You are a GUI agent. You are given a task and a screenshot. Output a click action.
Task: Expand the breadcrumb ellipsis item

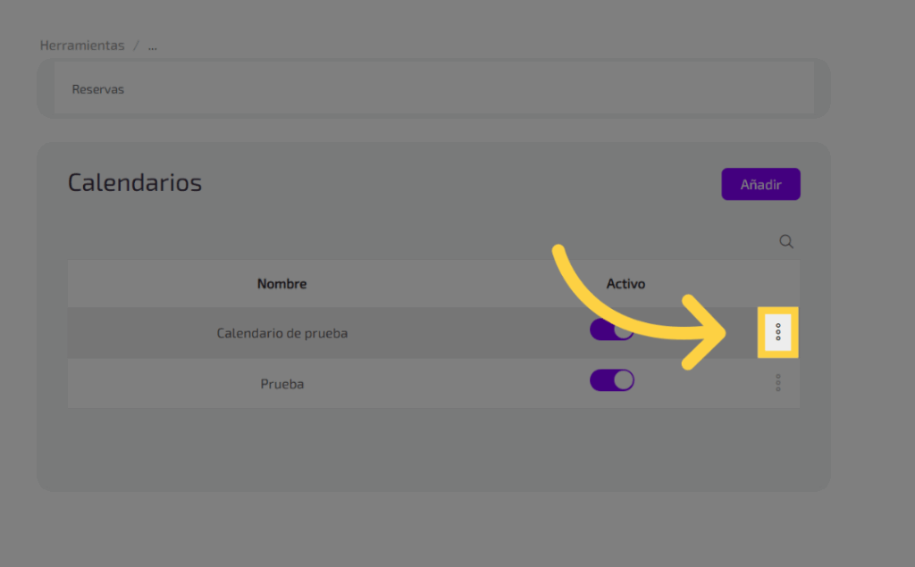152,46
